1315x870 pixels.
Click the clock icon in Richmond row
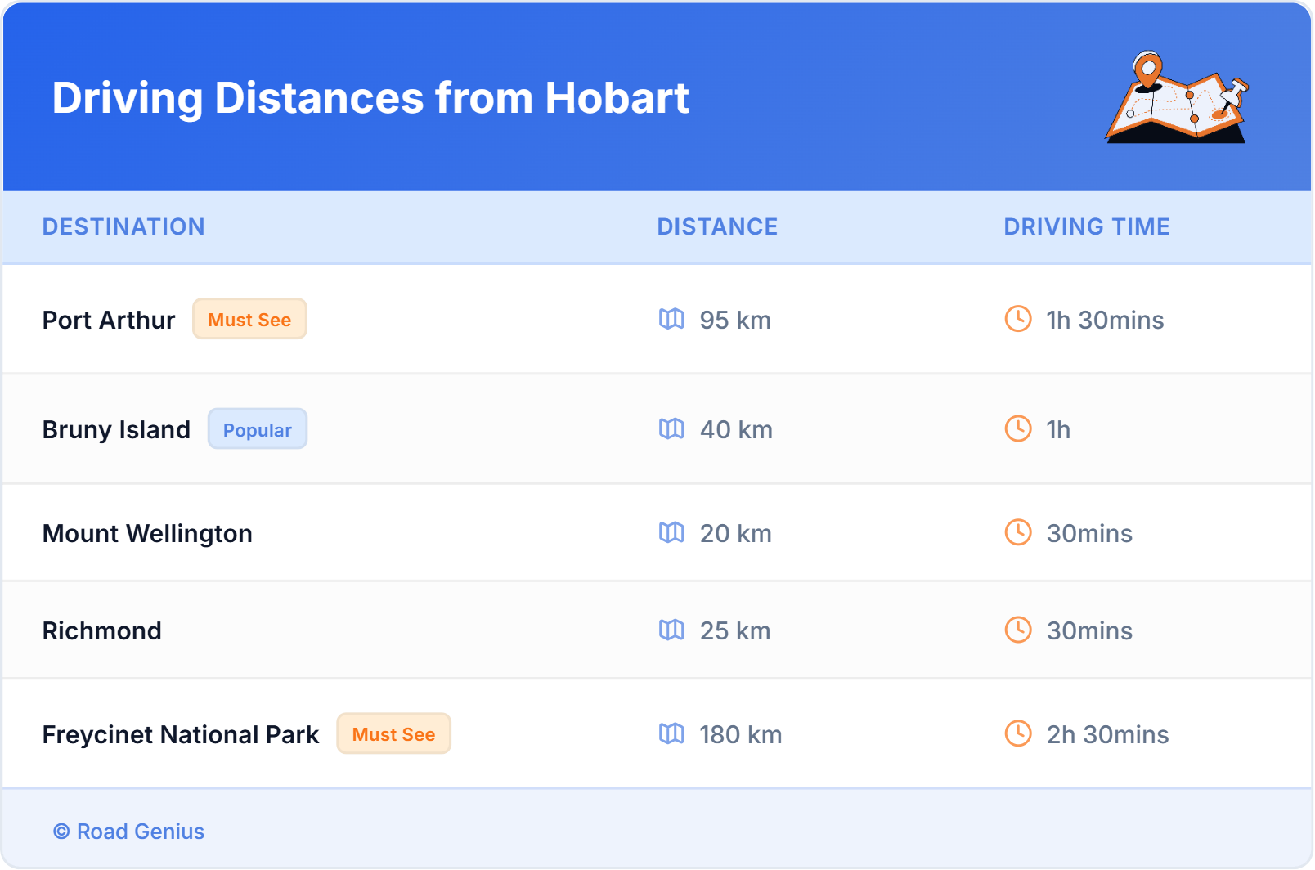point(1017,630)
